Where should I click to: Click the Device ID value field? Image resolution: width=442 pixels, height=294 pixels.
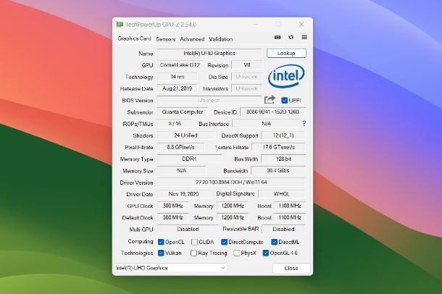(272, 112)
